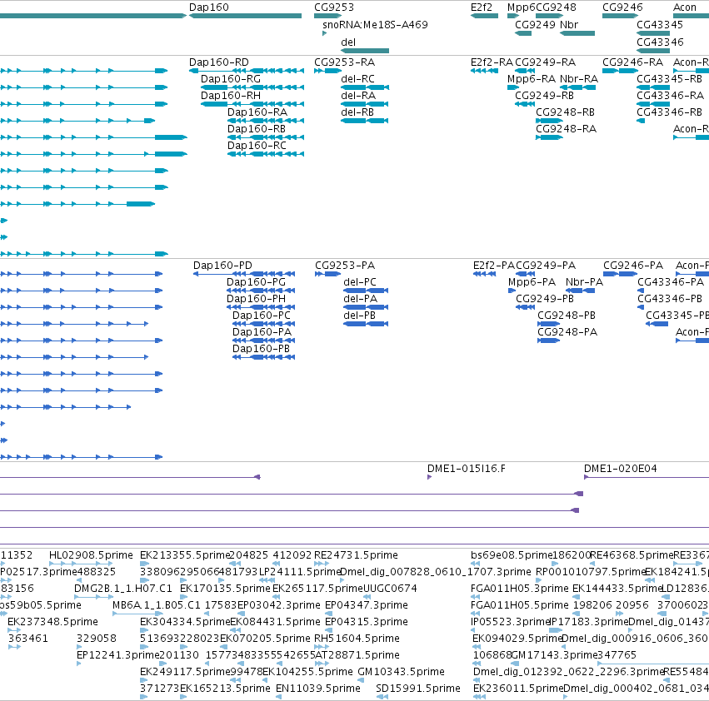Click the FGA011H05.3prime EST label
The height and width of the screenshot is (701, 709).
pyautogui.click(x=520, y=589)
